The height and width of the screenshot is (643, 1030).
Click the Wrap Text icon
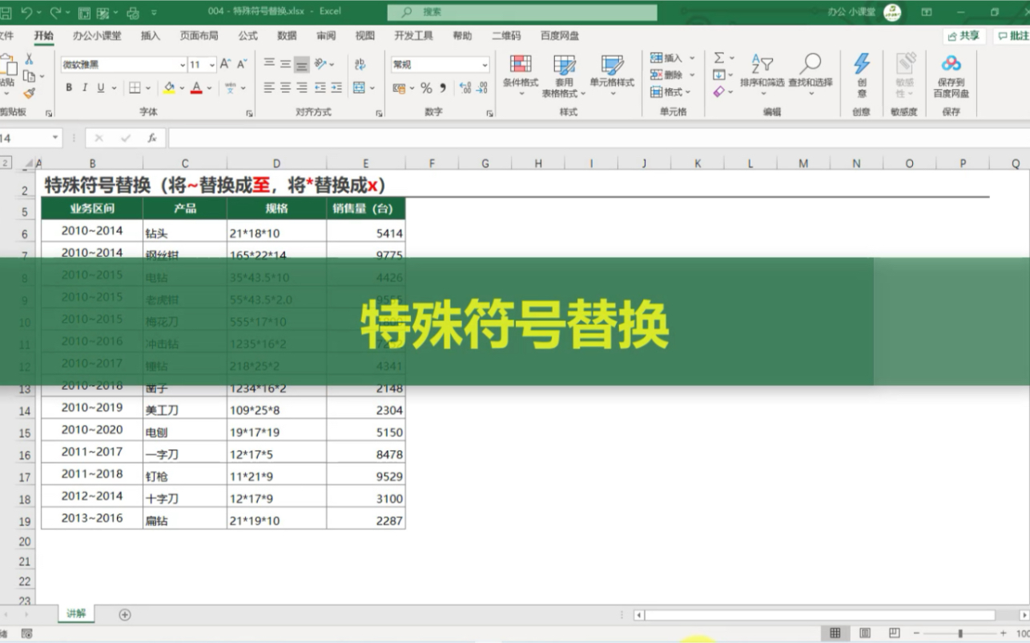pyautogui.click(x=360, y=64)
